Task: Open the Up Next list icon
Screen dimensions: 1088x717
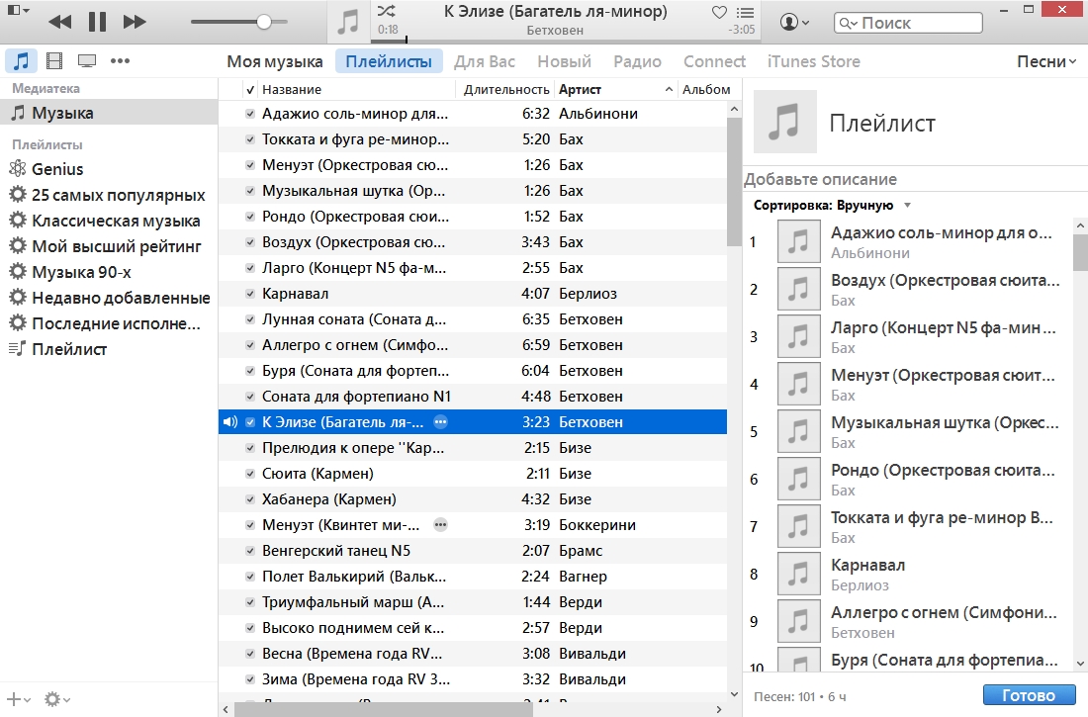Action: (745, 13)
